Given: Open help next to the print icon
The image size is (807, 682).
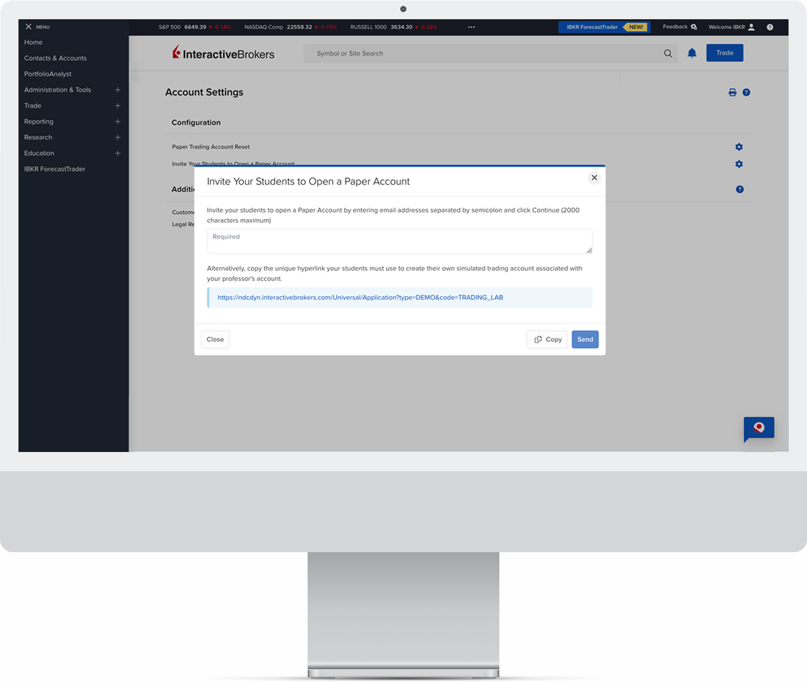Looking at the screenshot, I should click(x=746, y=92).
